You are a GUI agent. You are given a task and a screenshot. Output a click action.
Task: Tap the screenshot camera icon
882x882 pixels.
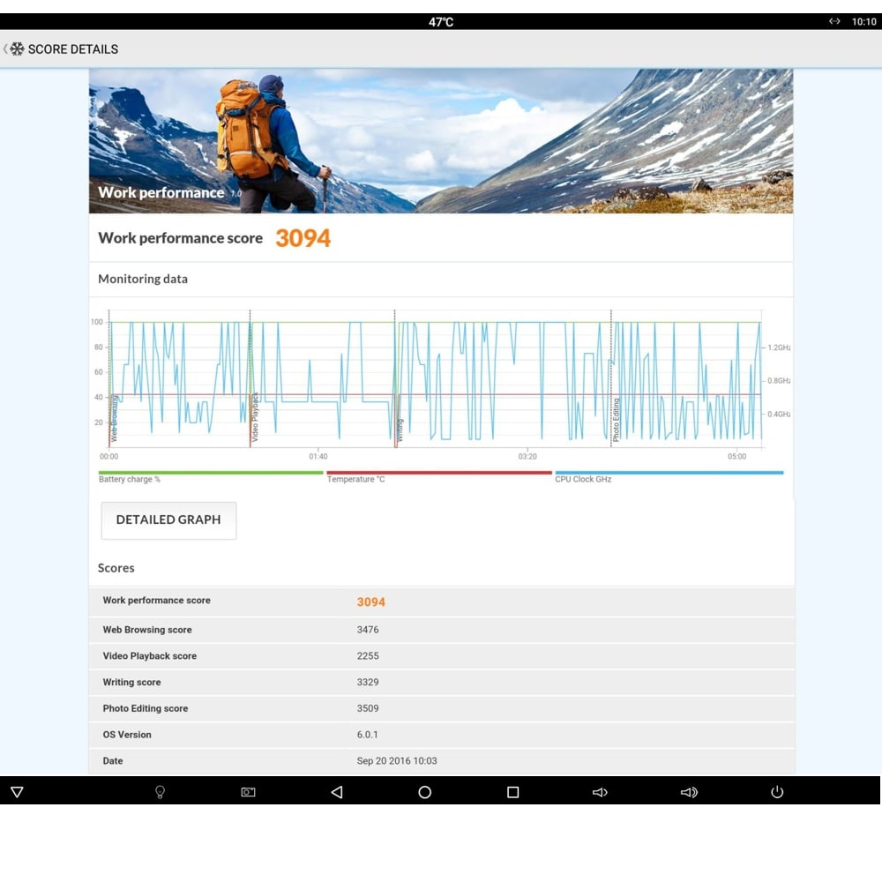click(248, 792)
